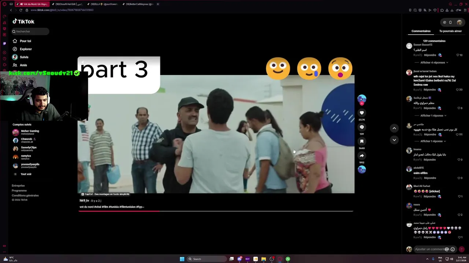This screenshot has height=263, width=469.
Task: Open File Explorer from the taskbar
Action: click(x=263, y=259)
